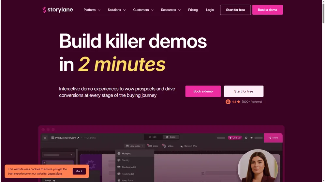Dismiss cookie banner with Got it

tap(79, 171)
